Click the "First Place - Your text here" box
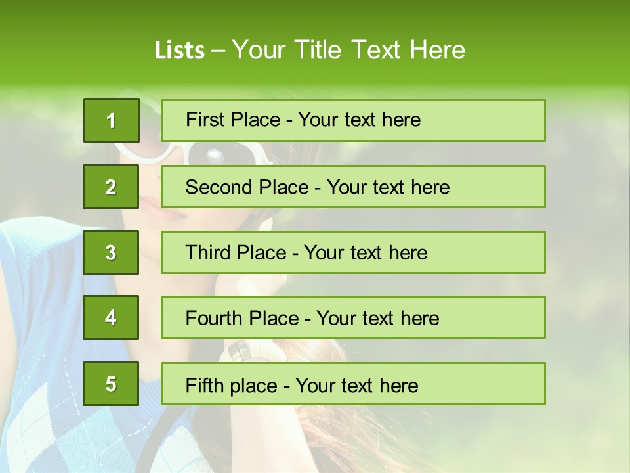This screenshot has width=630, height=473. pyautogui.click(x=353, y=120)
